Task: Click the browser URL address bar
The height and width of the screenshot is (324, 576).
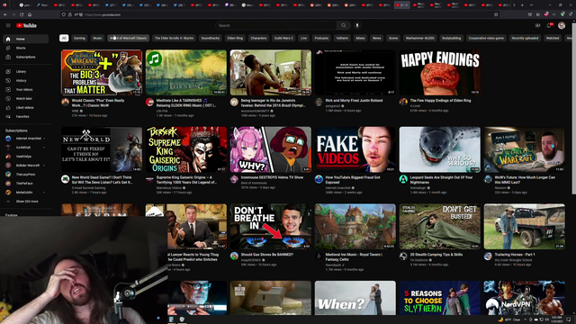Action: pyautogui.click(x=279, y=14)
